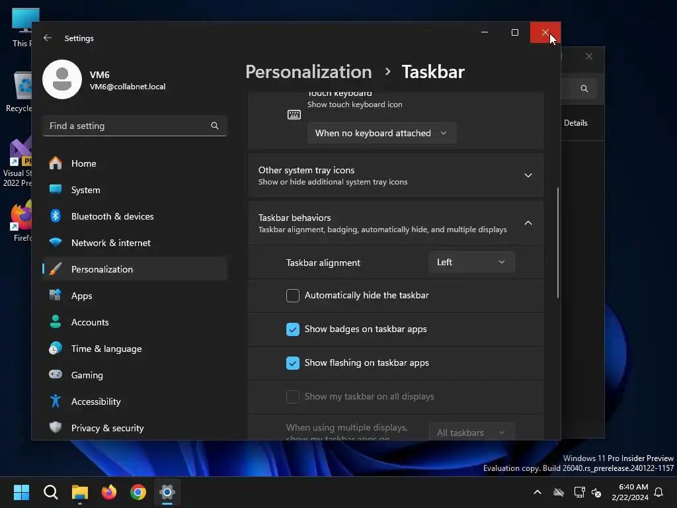Click the Home house icon in sidebar

(x=56, y=163)
